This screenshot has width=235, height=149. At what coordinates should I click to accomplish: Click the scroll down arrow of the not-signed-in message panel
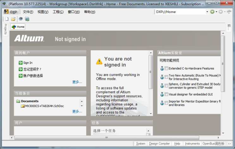tap(151, 114)
